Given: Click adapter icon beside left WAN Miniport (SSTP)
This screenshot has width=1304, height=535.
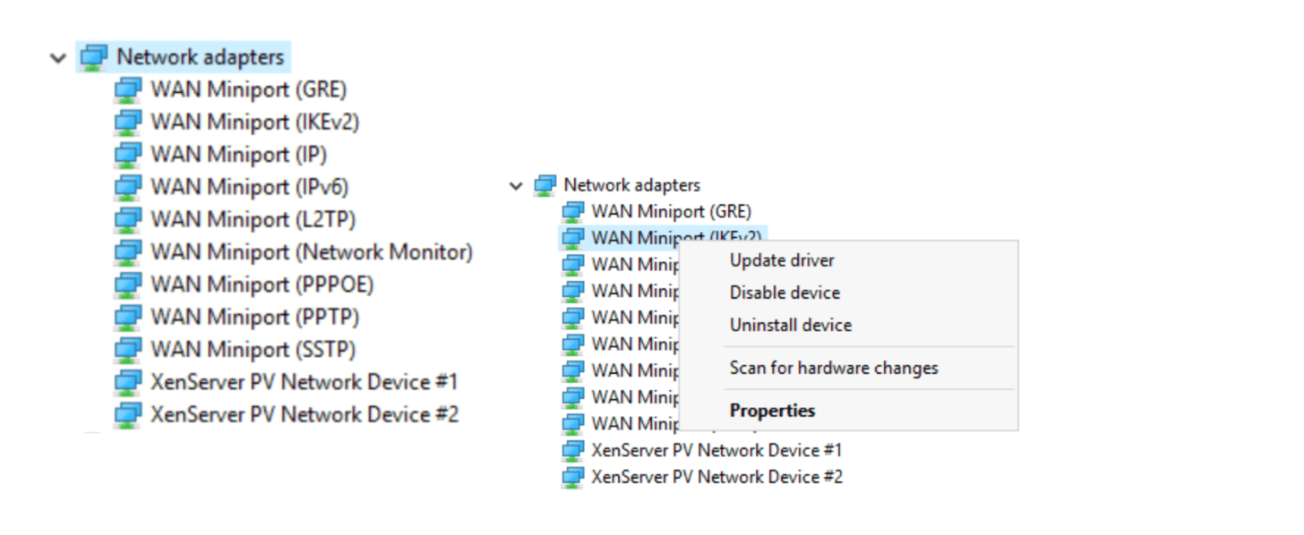Looking at the screenshot, I should click(x=128, y=349).
